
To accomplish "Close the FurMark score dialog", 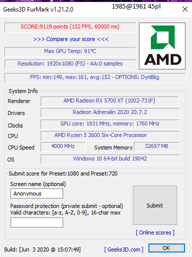I will 185,9.
